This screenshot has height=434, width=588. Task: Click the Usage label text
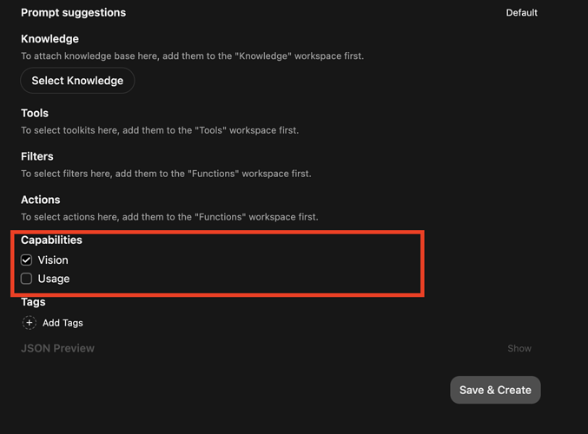54,279
